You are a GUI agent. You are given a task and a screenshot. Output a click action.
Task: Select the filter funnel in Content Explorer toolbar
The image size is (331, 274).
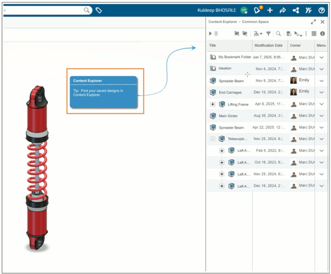click(x=268, y=34)
